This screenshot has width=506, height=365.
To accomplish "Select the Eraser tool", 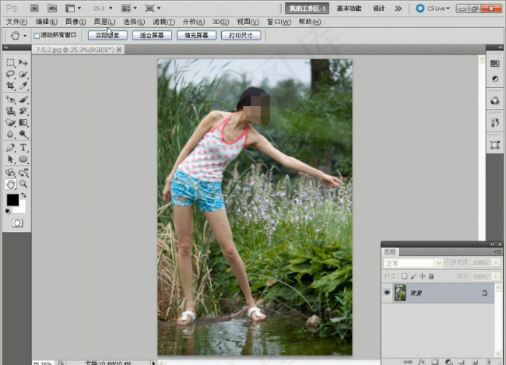I will 10,122.
